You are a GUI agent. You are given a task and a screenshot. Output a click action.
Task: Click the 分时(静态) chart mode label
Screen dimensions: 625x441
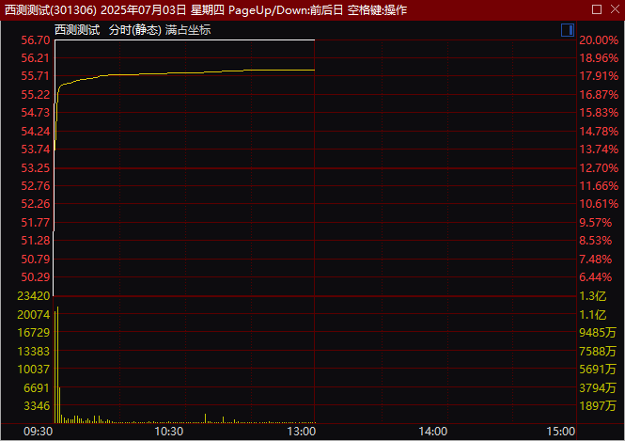point(135,30)
